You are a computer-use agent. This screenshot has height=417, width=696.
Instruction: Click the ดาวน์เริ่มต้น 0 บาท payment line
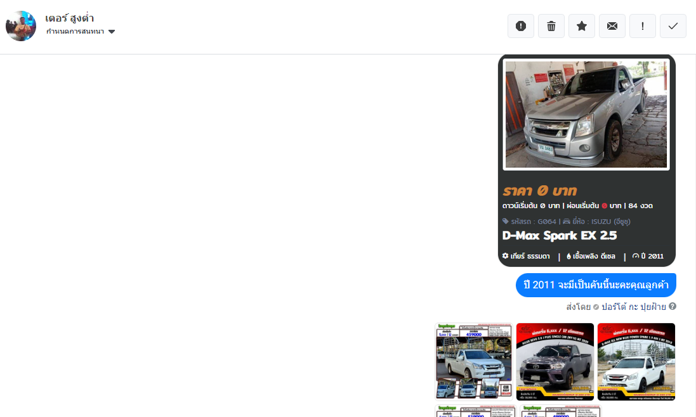click(531, 205)
